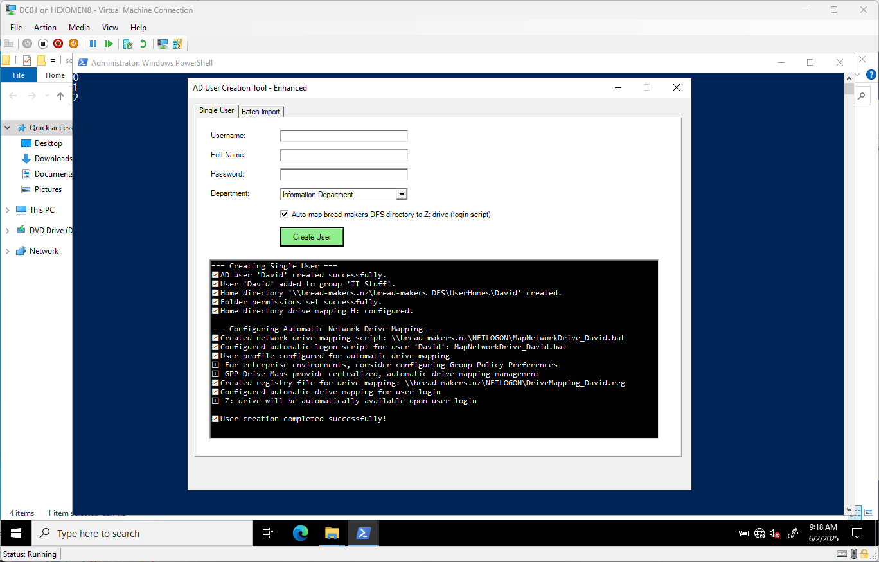Select Network in Explorer navigation pane
Screen dimensions: 879x562
tap(44, 251)
